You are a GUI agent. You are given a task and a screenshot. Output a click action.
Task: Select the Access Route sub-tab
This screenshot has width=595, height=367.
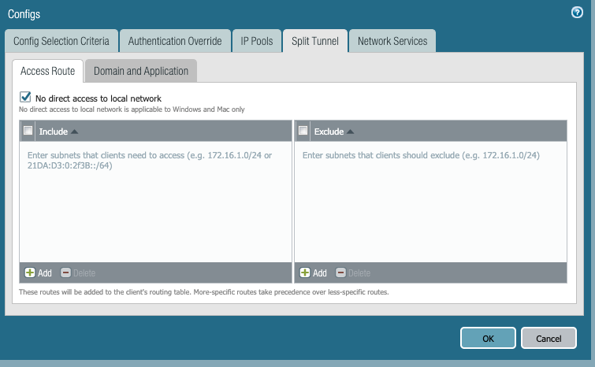48,71
